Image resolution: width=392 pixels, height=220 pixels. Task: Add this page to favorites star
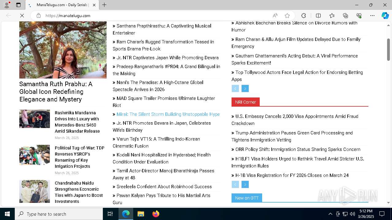pos(287,16)
